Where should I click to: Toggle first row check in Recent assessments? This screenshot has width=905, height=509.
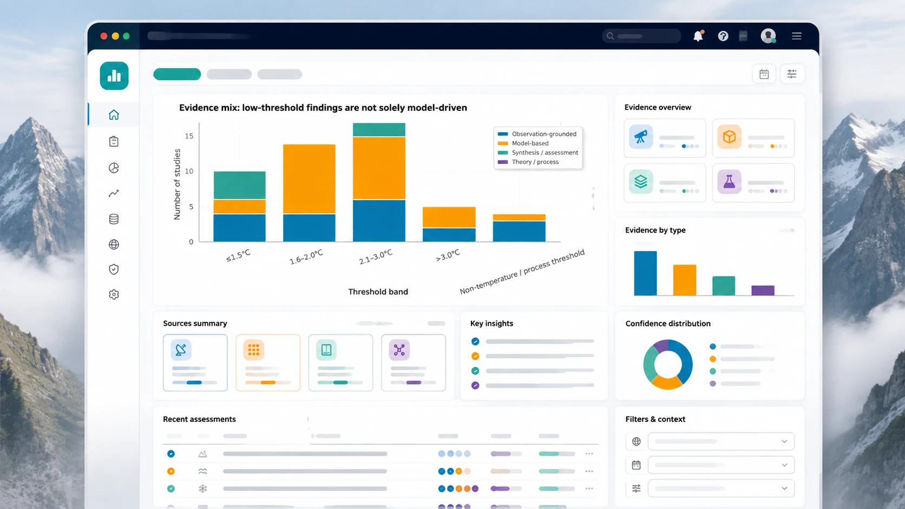click(171, 454)
